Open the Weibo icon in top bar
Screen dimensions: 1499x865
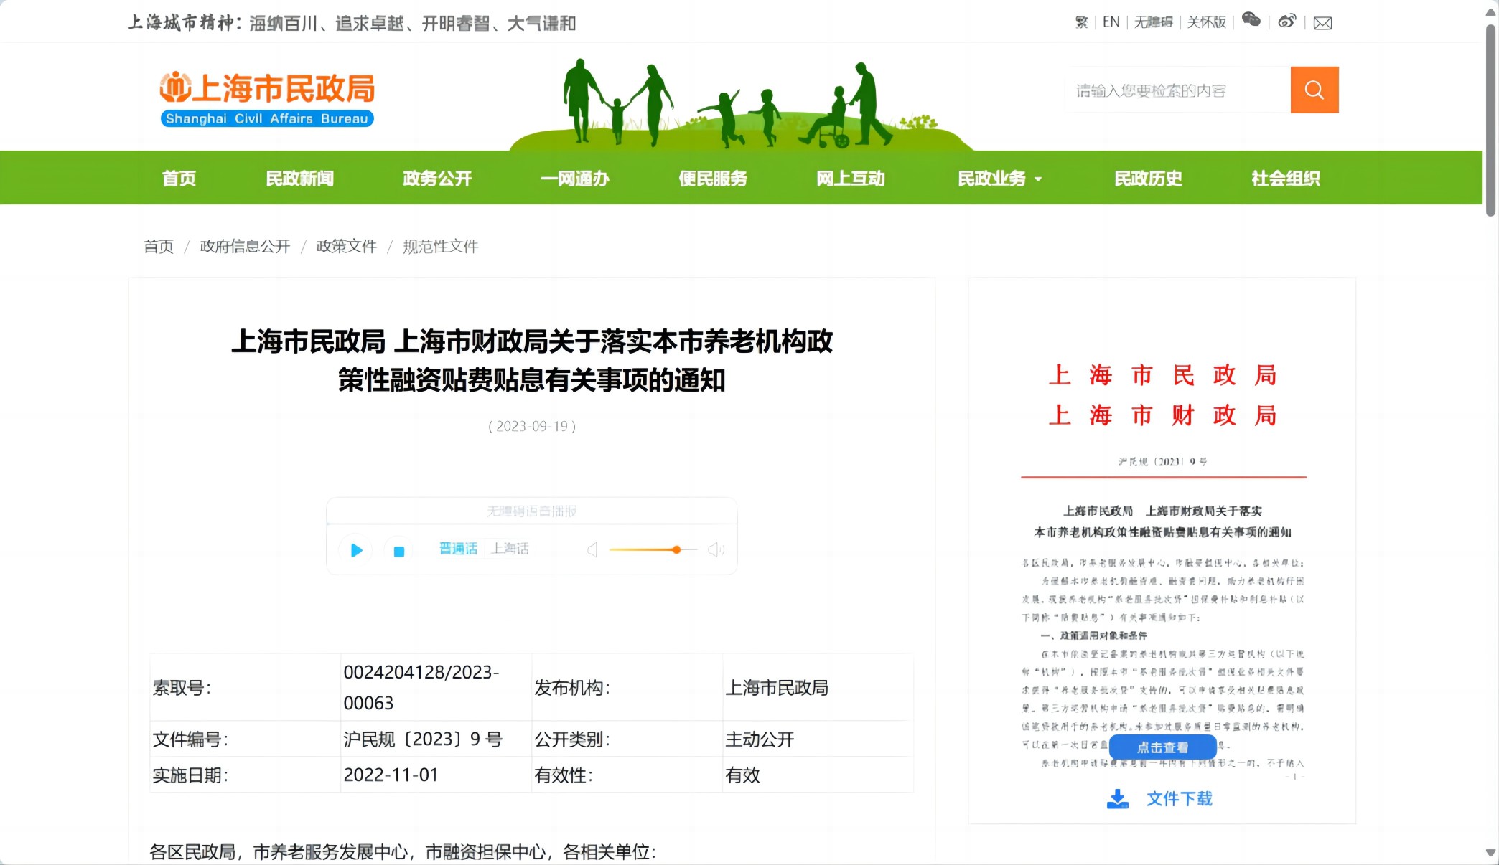pos(1286,22)
